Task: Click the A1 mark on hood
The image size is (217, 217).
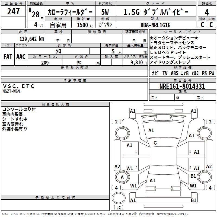Action: [x=151, y=130]
